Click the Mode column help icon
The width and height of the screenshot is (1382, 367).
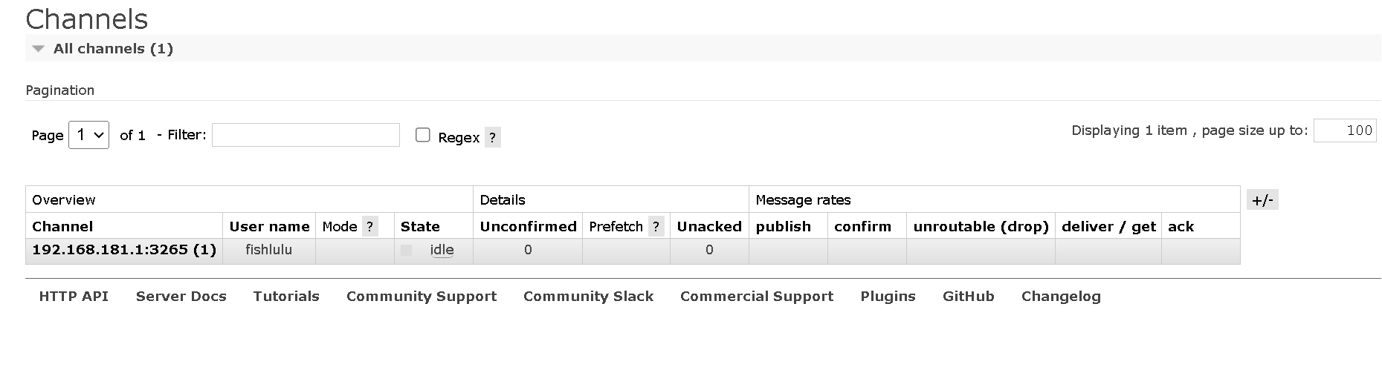(x=369, y=227)
